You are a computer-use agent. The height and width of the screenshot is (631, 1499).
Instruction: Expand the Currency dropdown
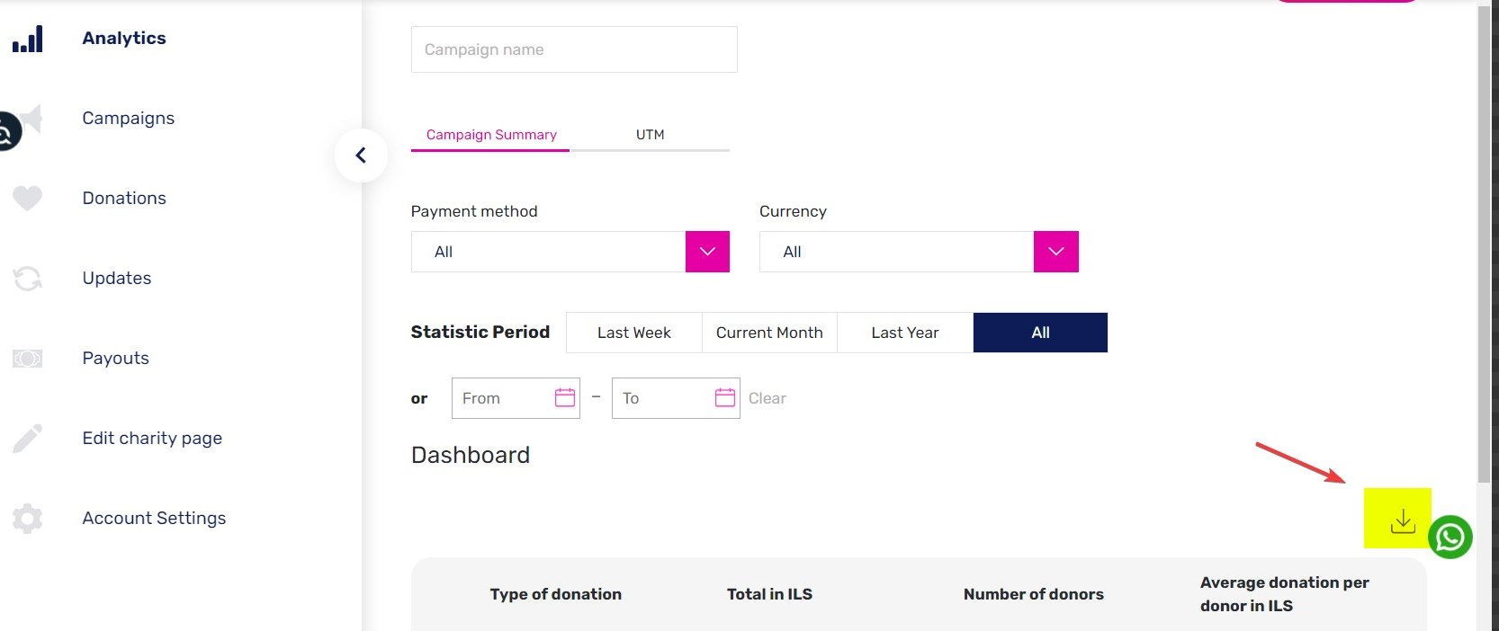(x=1056, y=252)
